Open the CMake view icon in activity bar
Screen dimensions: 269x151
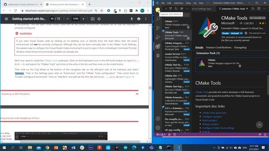coord(158,55)
